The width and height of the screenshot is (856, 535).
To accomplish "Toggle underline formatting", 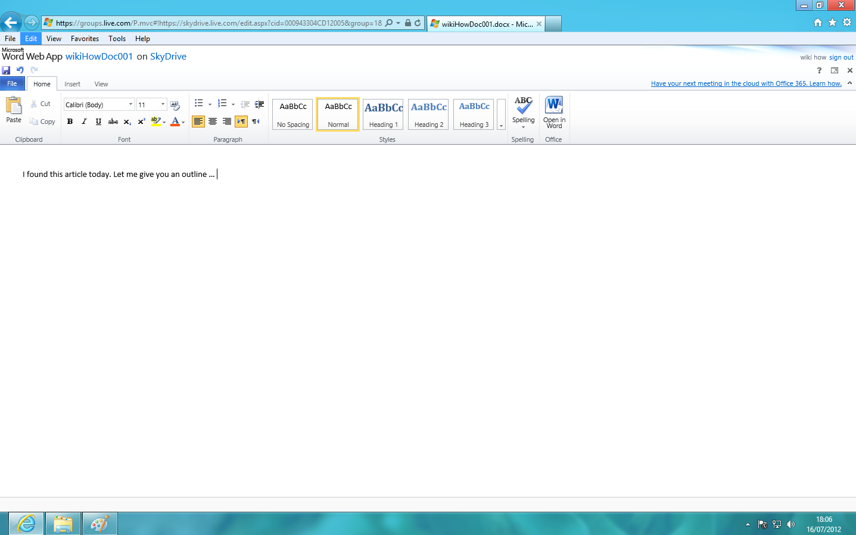I will point(98,122).
